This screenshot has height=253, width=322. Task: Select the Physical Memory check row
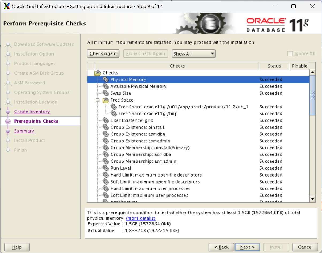click(x=198, y=79)
